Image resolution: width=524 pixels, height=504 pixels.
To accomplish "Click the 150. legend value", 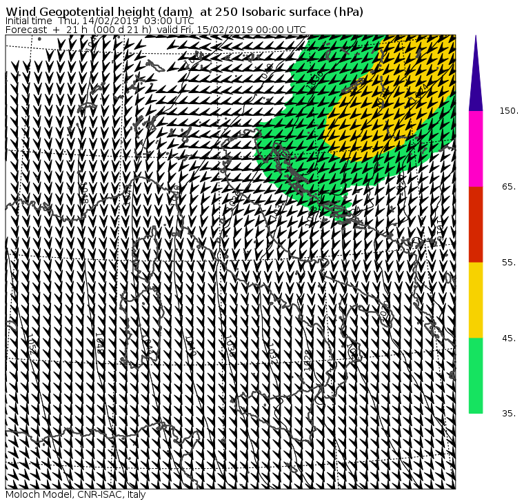I will [x=509, y=111].
